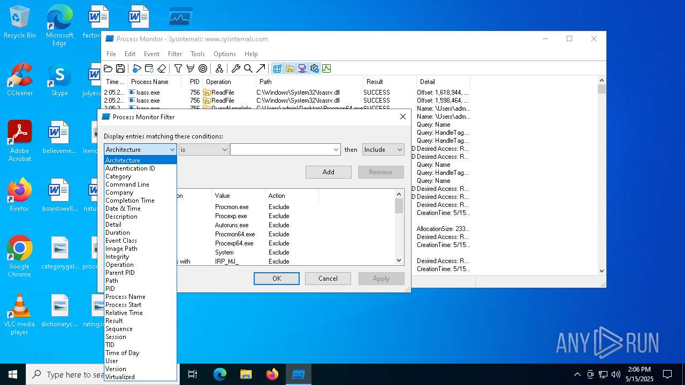This screenshot has height=385, width=685.
Task: Click the Process Name column header
Action: click(154, 82)
